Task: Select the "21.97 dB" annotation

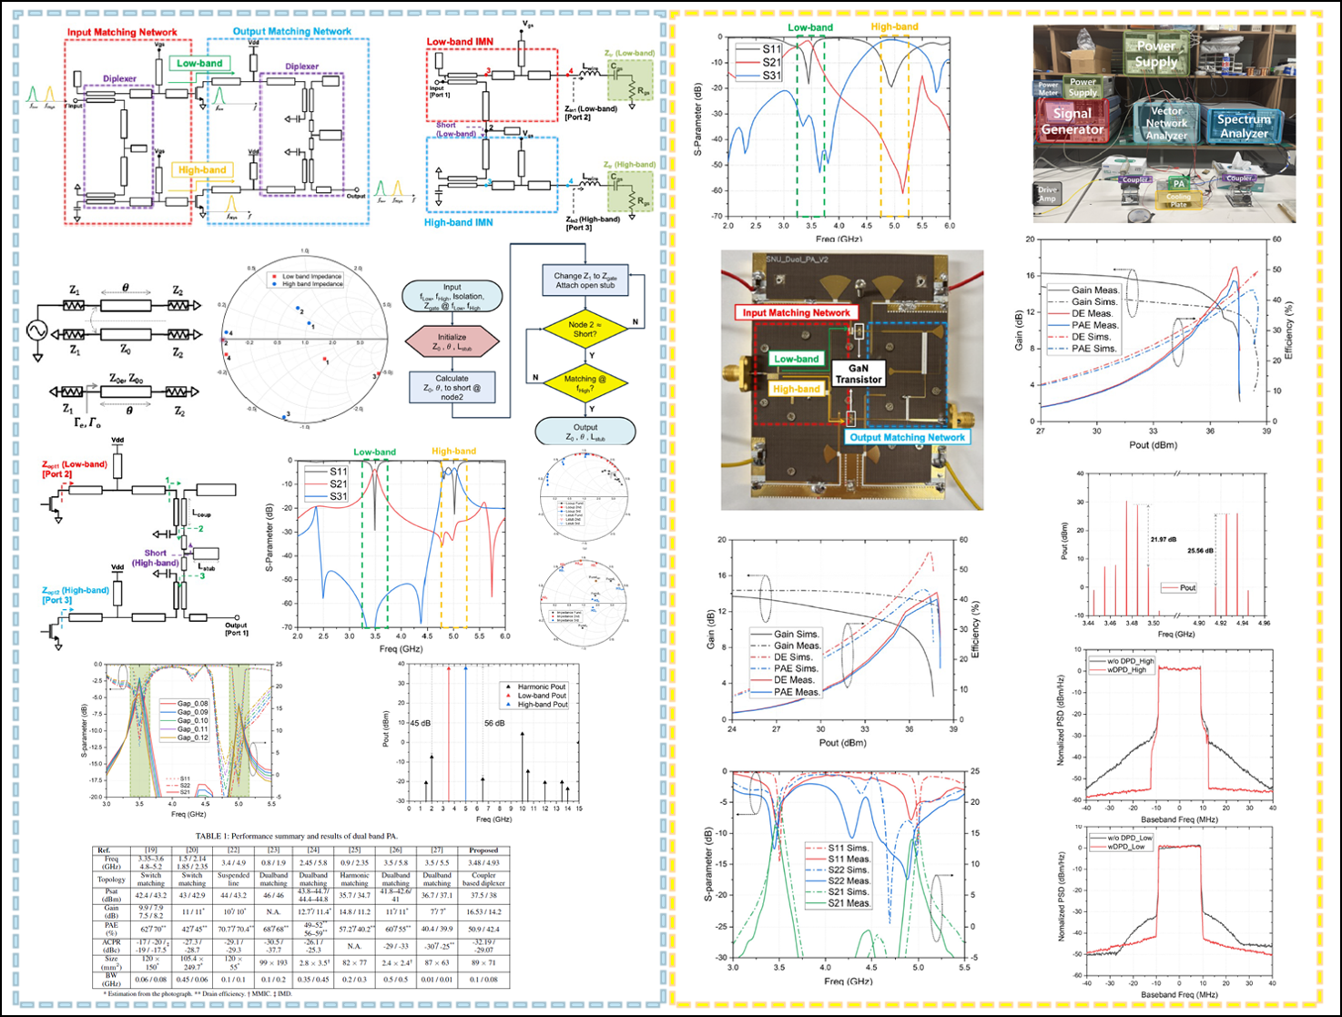Action: click(x=1164, y=539)
